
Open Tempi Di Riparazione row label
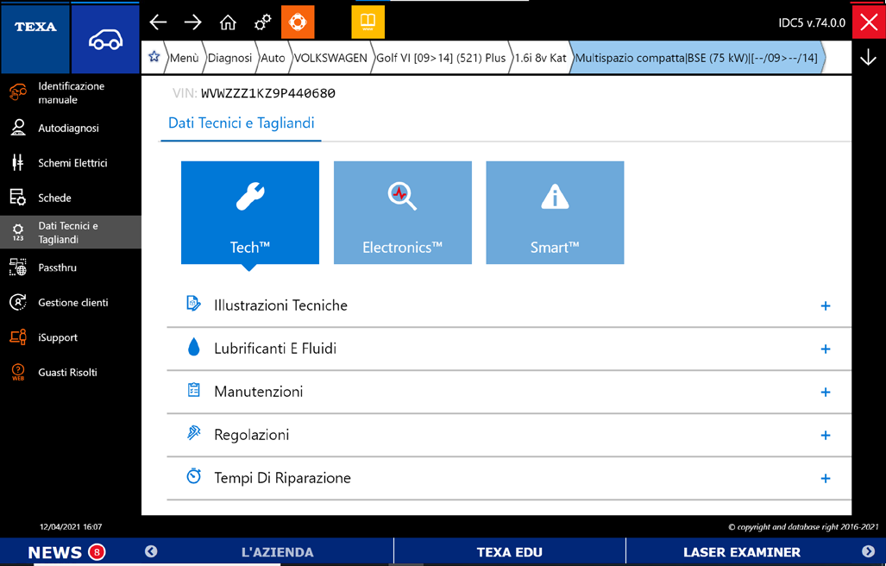(282, 478)
